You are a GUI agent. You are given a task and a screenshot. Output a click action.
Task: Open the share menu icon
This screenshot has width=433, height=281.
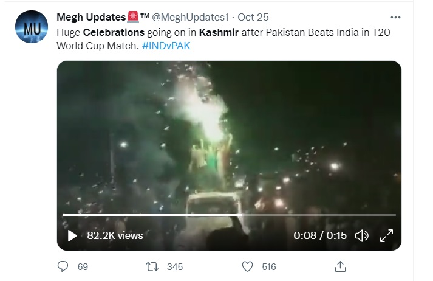[341, 266]
